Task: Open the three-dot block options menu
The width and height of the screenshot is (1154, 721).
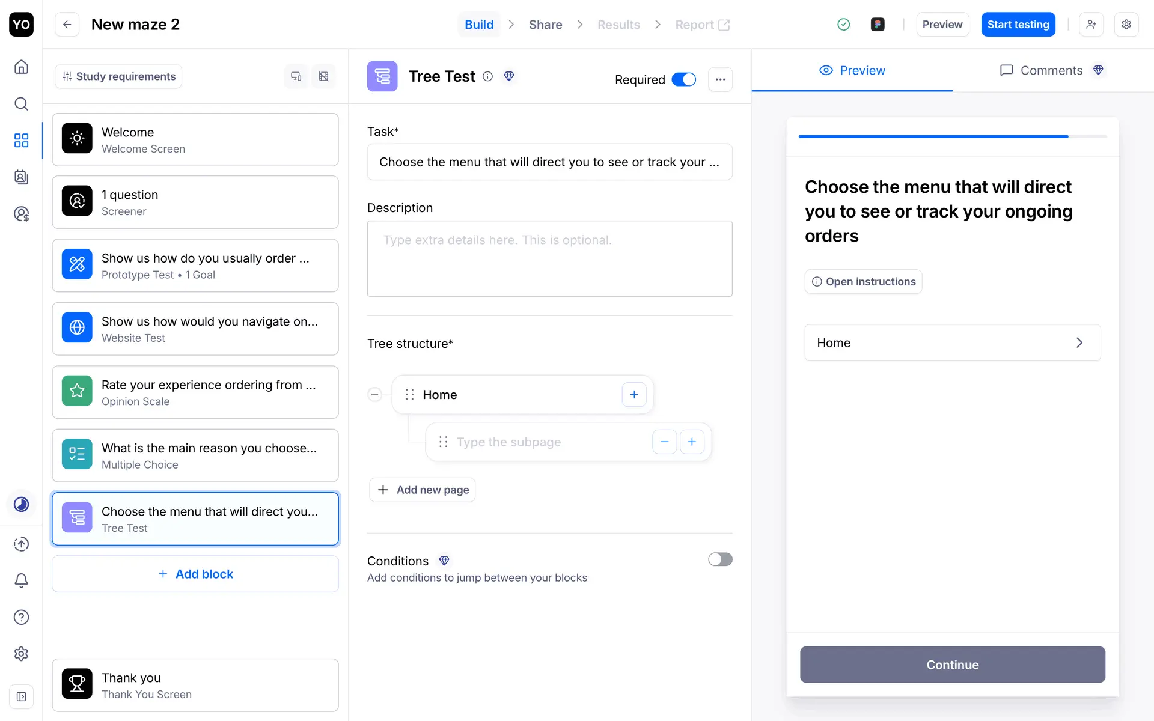Action: click(720, 79)
